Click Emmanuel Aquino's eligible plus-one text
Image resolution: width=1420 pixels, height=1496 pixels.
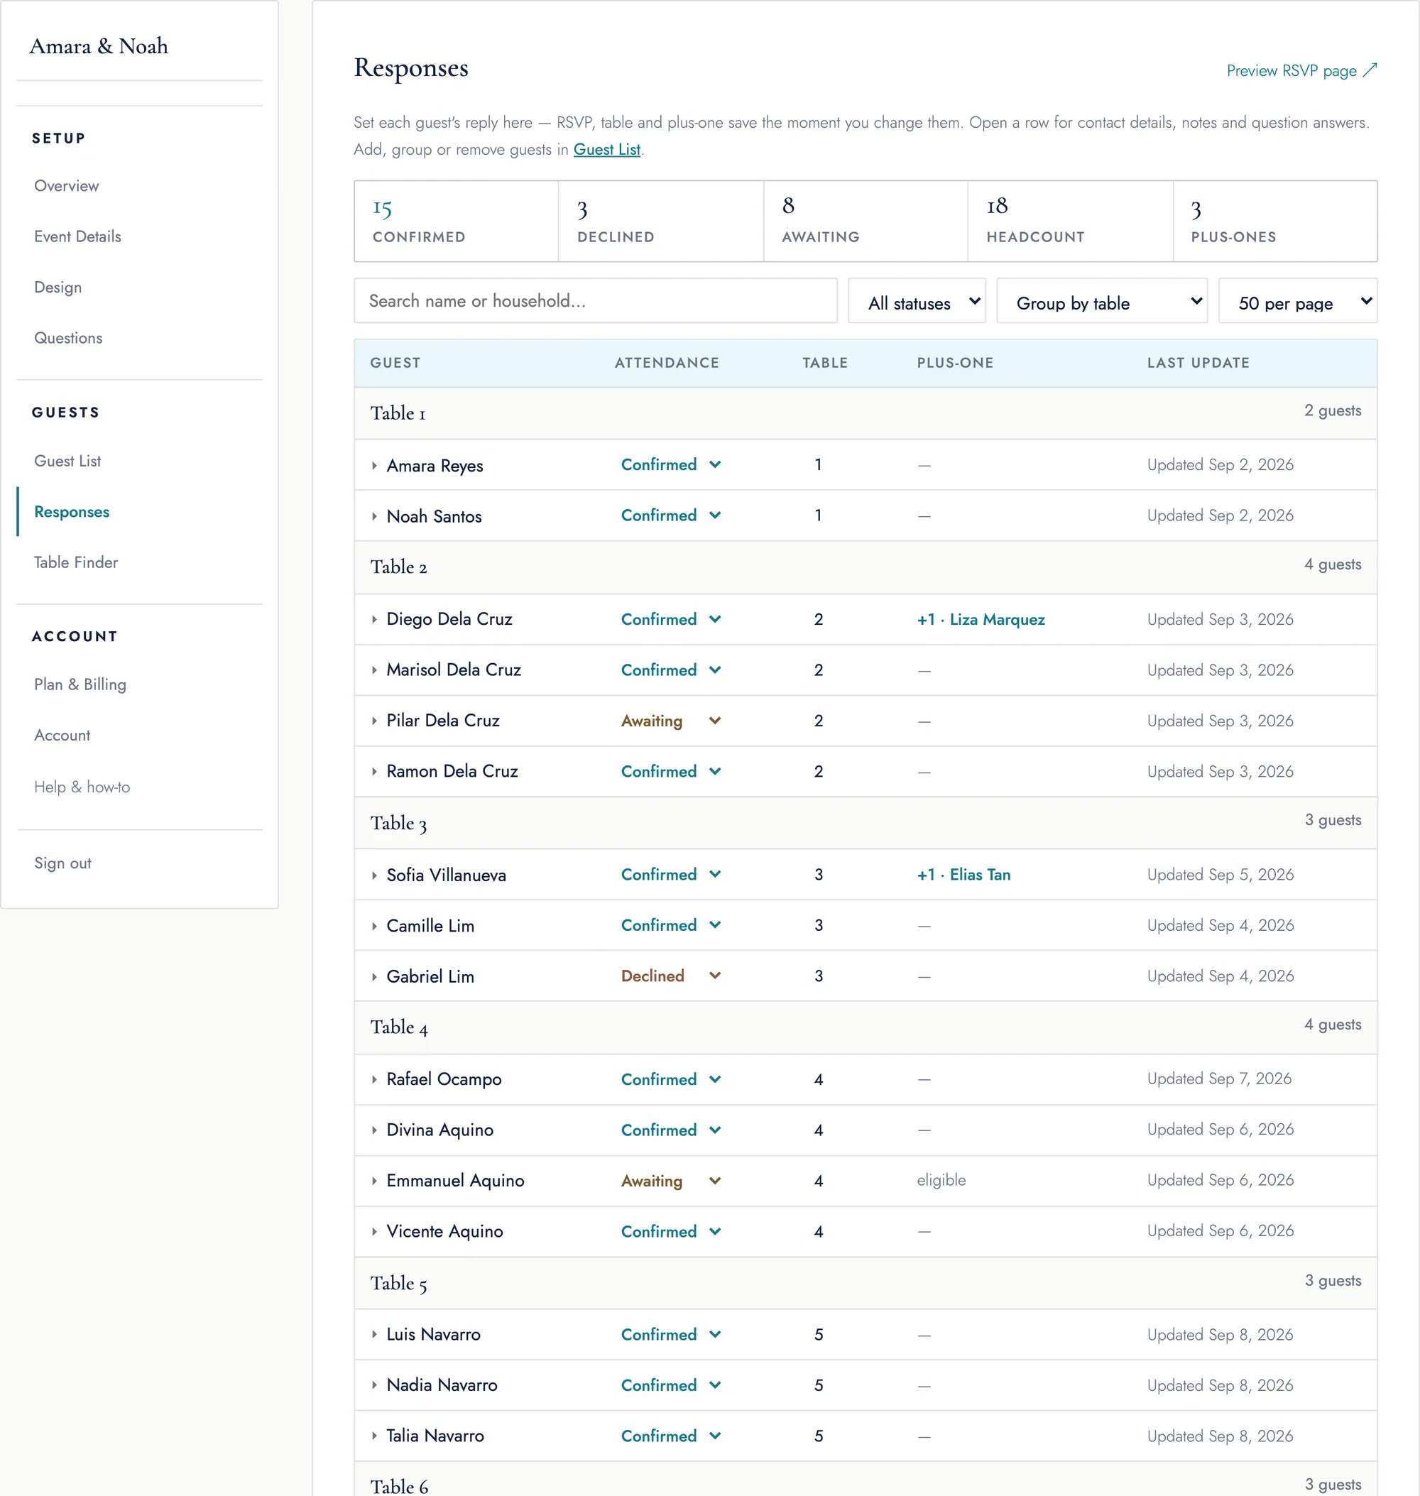tap(941, 1180)
